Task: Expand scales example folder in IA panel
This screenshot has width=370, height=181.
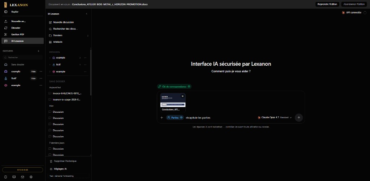Action: click(50, 72)
